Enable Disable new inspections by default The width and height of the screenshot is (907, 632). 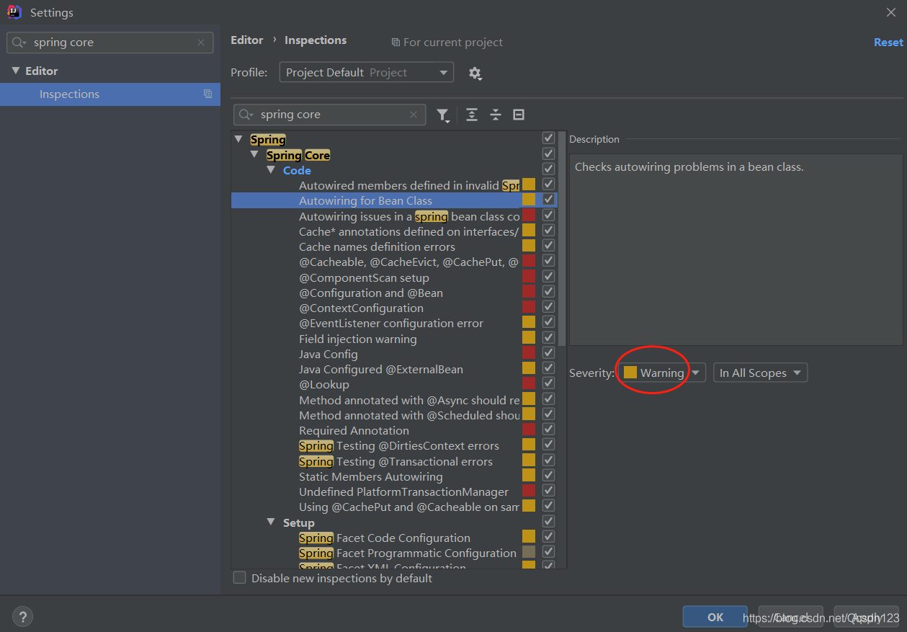point(239,578)
